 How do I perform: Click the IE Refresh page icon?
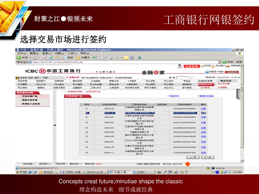[x=51, y=58]
